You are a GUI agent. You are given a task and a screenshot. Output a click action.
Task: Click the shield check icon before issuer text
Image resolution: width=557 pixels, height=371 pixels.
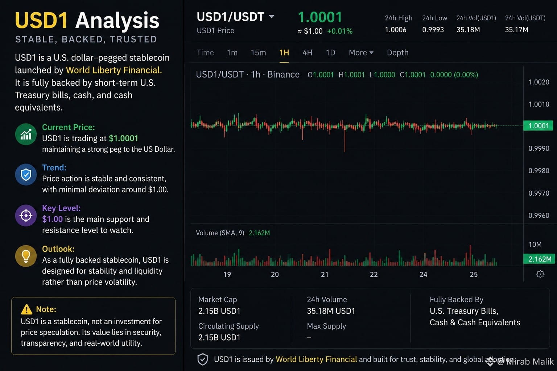click(x=202, y=359)
